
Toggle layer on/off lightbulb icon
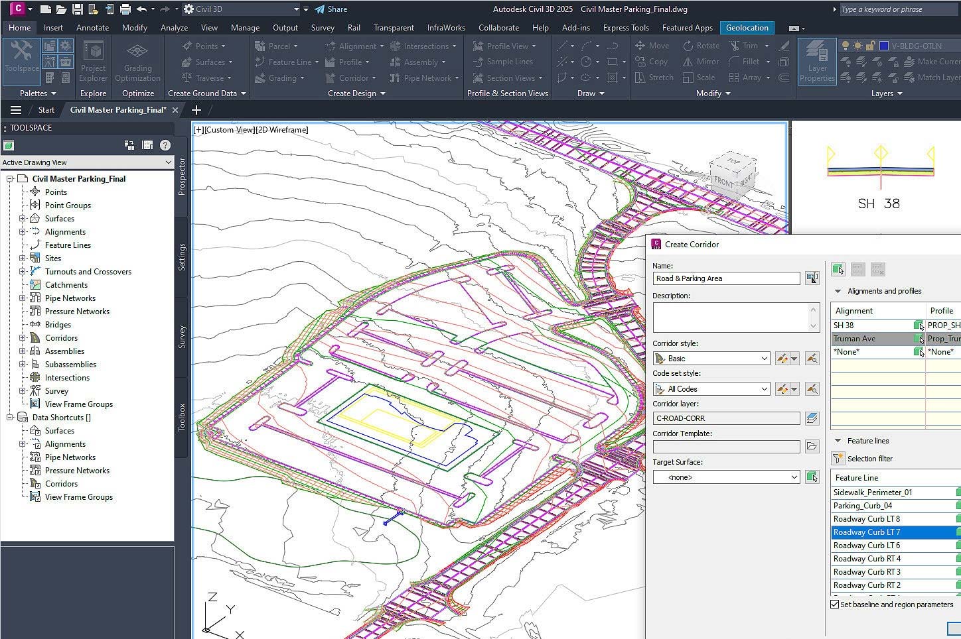click(845, 46)
